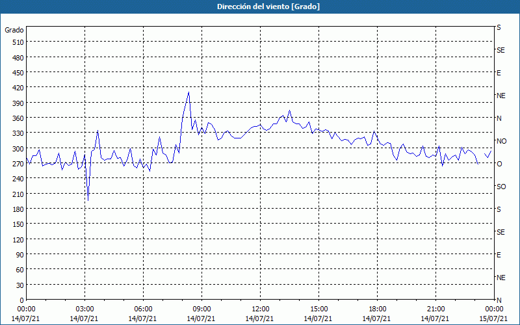Click the wind direction peak near 410 degrees
Screen dimensions: 520x325
pyautogui.click(x=188, y=92)
